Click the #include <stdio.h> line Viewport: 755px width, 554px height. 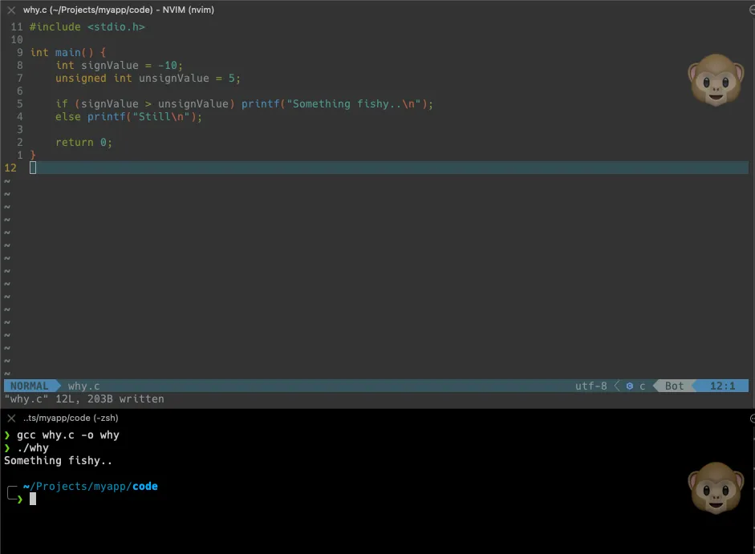[87, 27]
